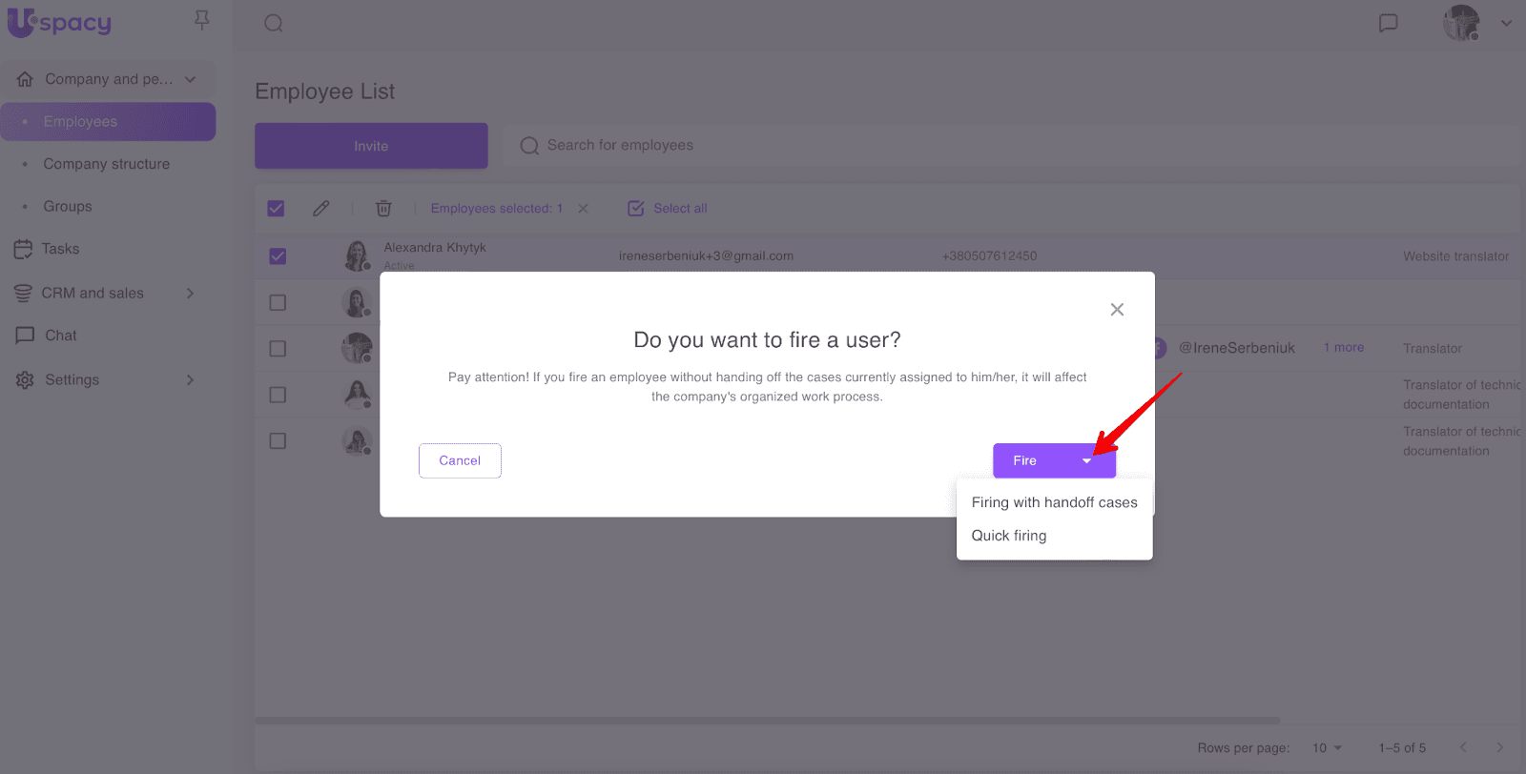Pin the sidebar with the pin icon
1526x774 pixels.
coord(201,20)
